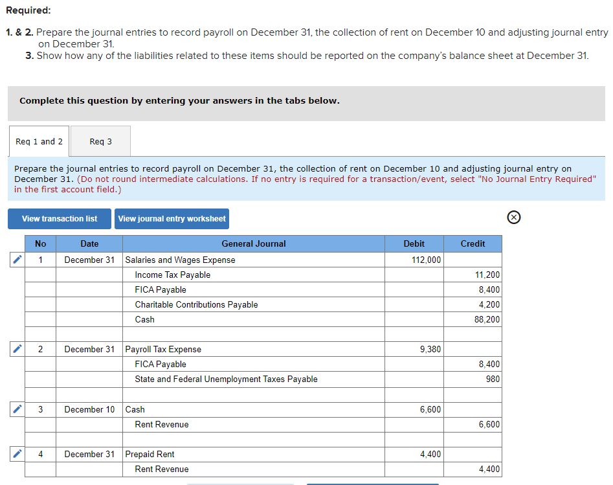This screenshot has height=485, width=613.
Task: Edit journal entry number 4 with pencil icon
Action: [17, 453]
